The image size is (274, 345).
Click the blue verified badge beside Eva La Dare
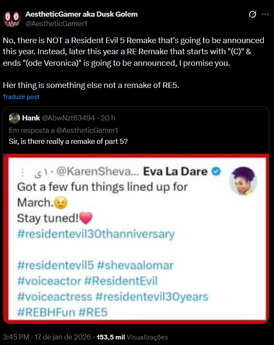[217, 172]
